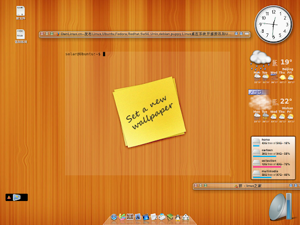Click Wuhan's Wednesday partly cloudy forecast icon

click(x=274, y=117)
